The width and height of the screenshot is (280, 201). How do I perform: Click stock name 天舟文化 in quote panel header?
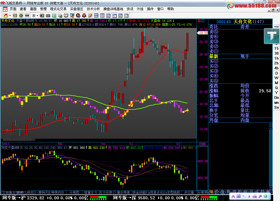243,22
